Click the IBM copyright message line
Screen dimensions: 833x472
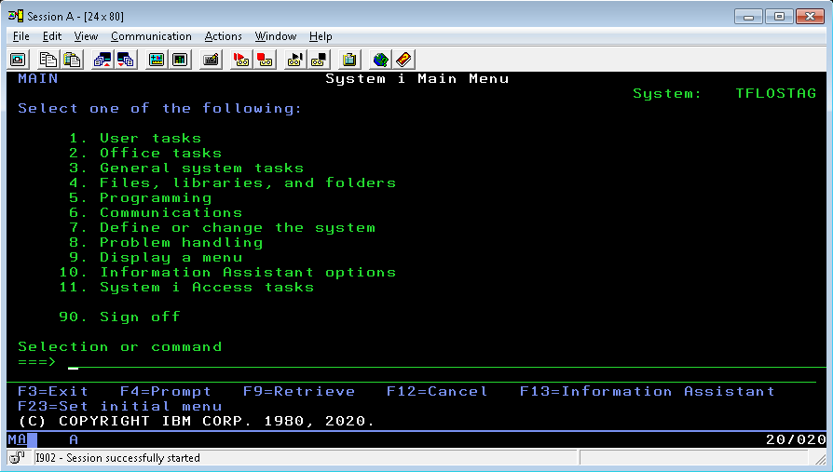point(197,421)
